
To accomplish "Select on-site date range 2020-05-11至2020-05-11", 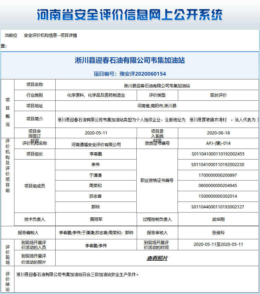I will pyautogui.click(x=218, y=244).
